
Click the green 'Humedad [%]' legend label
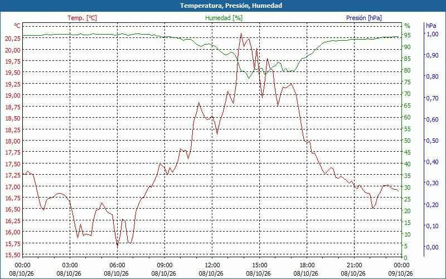[224, 18]
